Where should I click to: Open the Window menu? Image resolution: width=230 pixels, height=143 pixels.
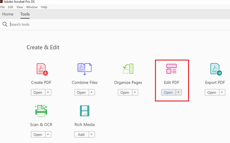[32, 7]
